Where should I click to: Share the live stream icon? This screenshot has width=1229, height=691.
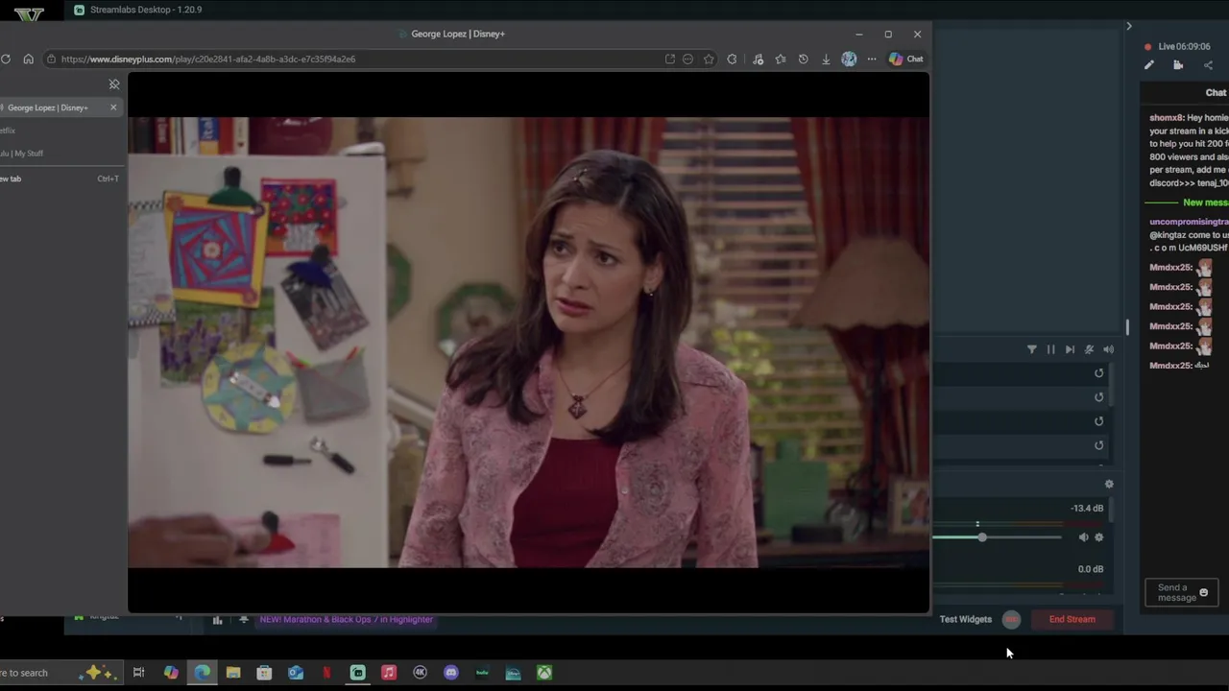pos(1208,65)
